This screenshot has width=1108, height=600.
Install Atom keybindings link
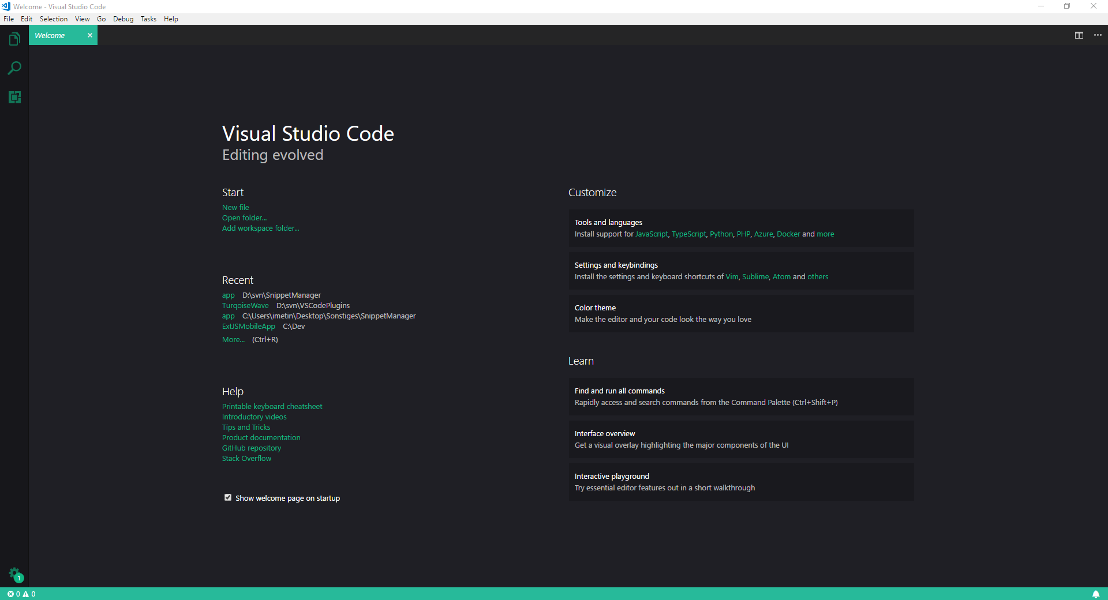[781, 277]
